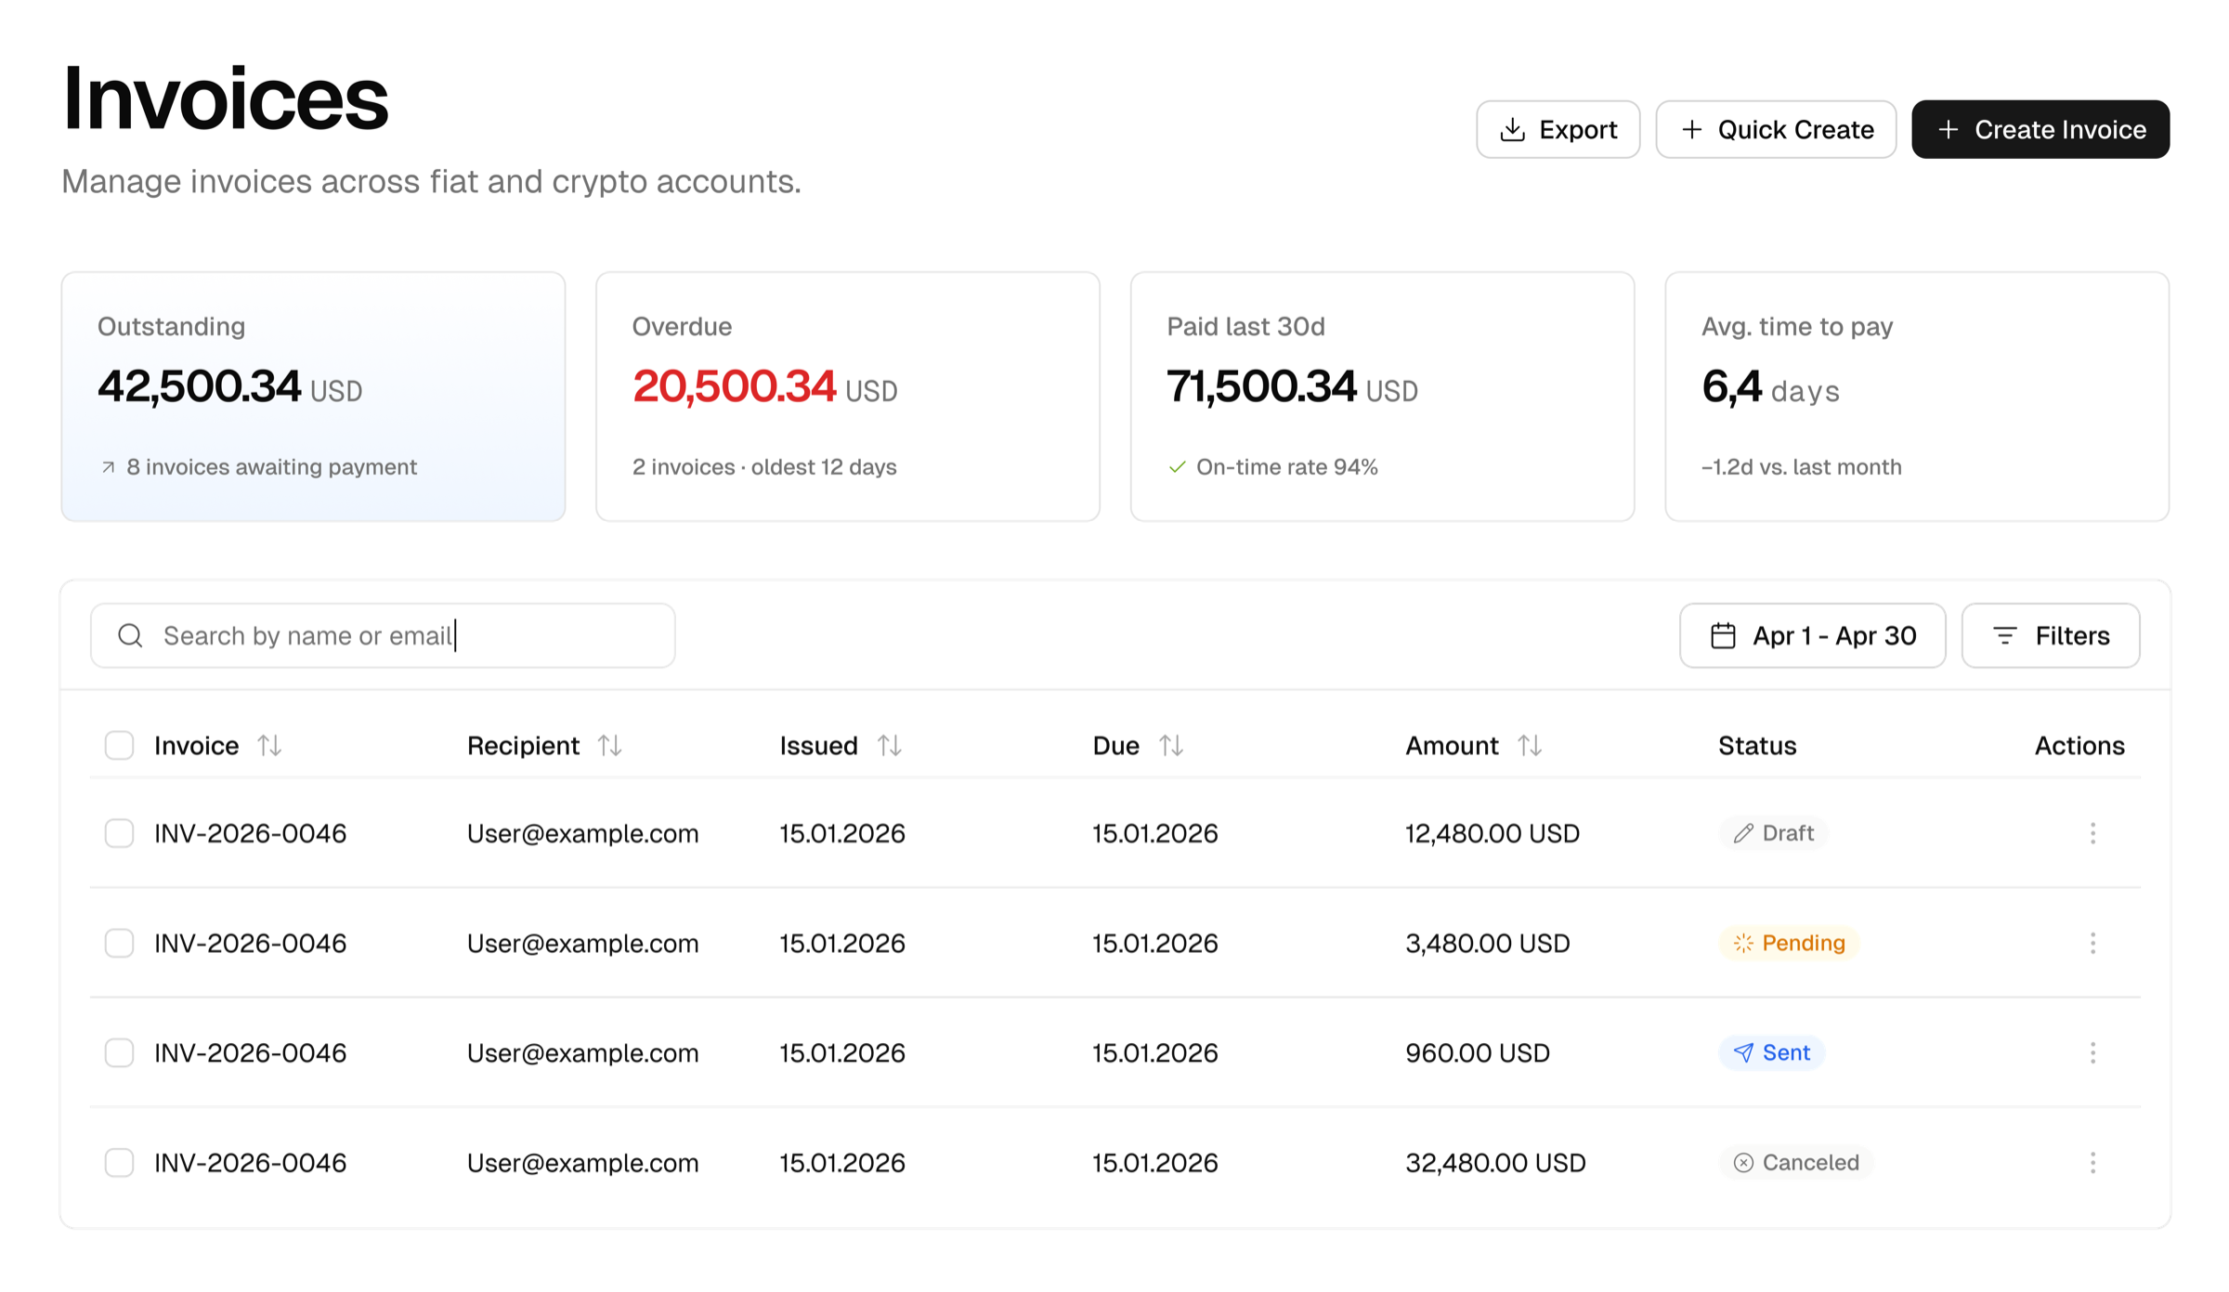Check the 32,480.00 USD invoice row checkbox

coord(119,1162)
